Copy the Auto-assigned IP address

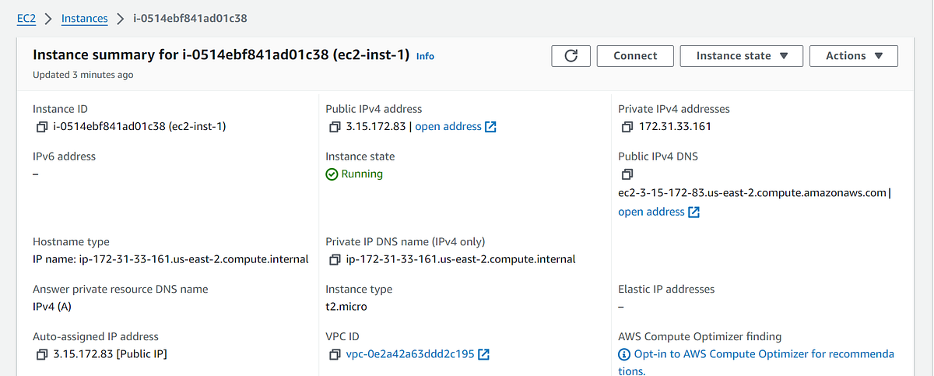tap(42, 355)
